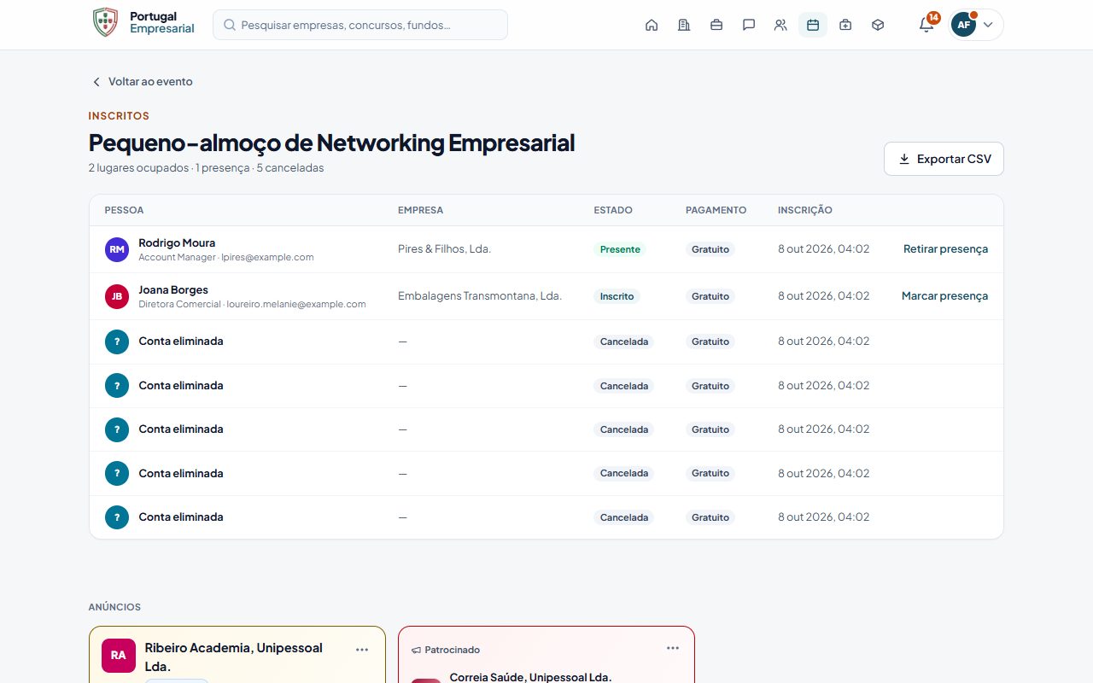1093x683 pixels.
Task: Go back via Voltar ao evento link
Action: point(142,82)
